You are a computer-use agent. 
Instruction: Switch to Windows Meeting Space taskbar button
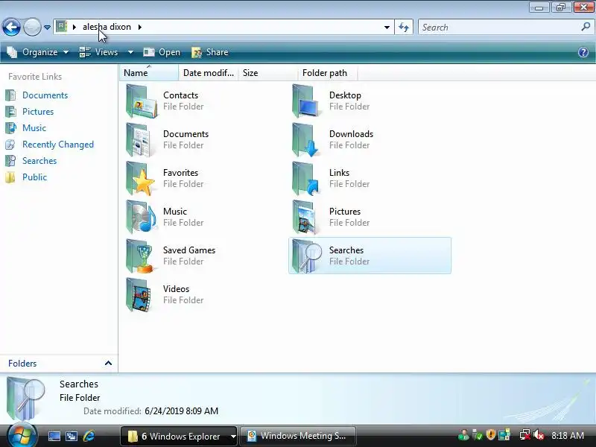coord(299,436)
